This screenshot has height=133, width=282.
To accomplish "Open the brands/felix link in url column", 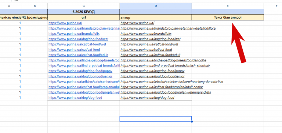I will [74, 34].
